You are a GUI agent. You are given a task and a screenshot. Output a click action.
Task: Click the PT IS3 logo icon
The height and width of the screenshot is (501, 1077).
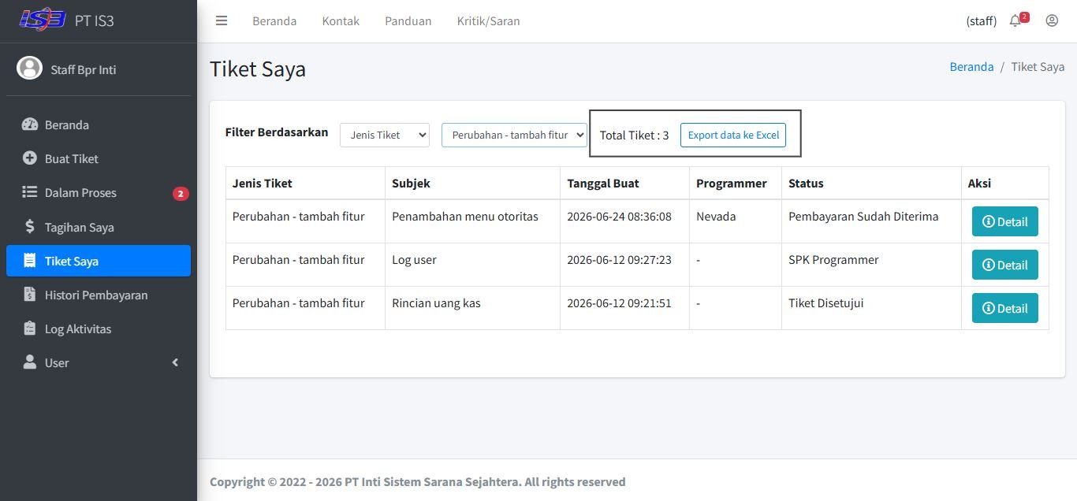[x=43, y=19]
